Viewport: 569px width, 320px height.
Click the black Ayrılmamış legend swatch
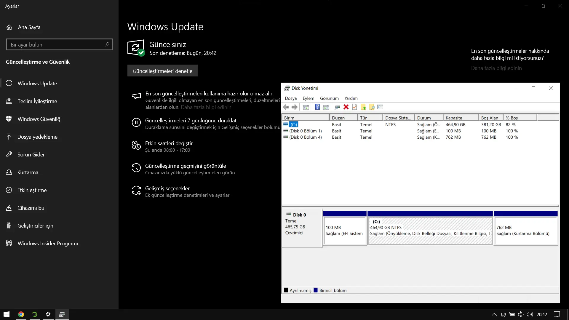(x=286, y=290)
